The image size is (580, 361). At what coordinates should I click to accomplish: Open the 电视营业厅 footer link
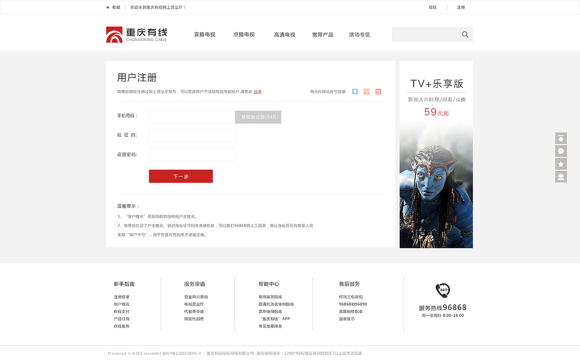point(194,304)
